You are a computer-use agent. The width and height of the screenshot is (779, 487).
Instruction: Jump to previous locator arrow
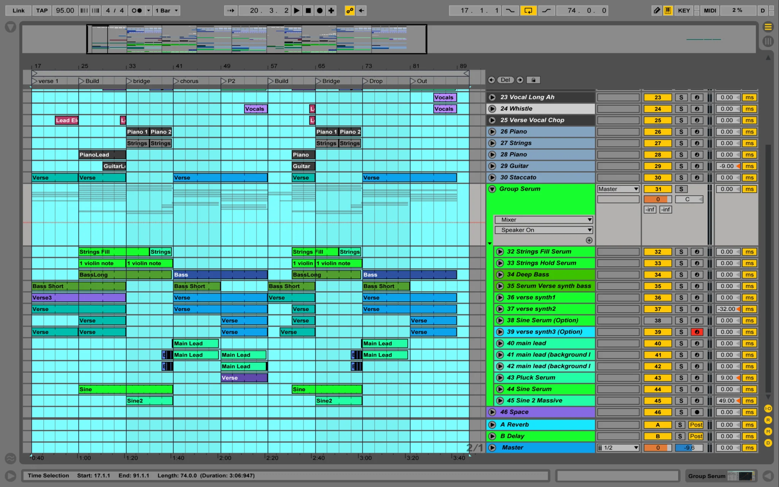pos(491,80)
